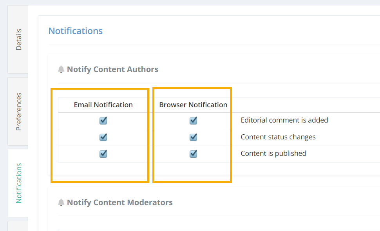Click the Email Notification column header
Viewport: 380px width, 231px height.
[103, 105]
